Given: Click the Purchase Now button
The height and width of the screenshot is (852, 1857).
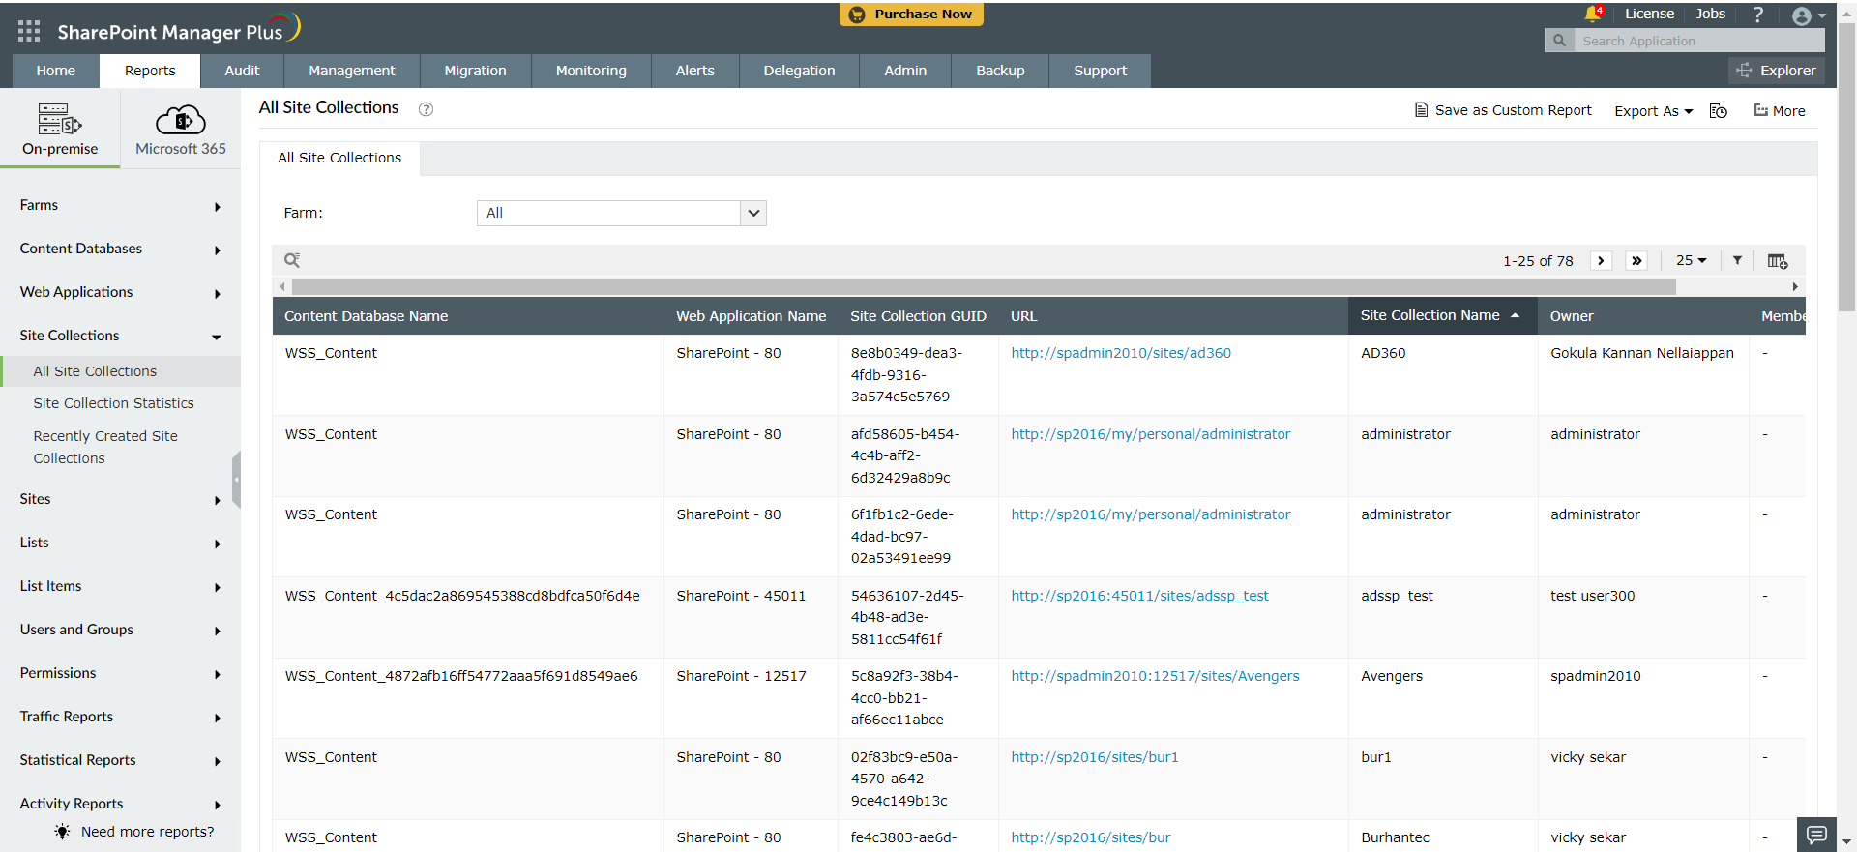Looking at the screenshot, I should pos(911,15).
